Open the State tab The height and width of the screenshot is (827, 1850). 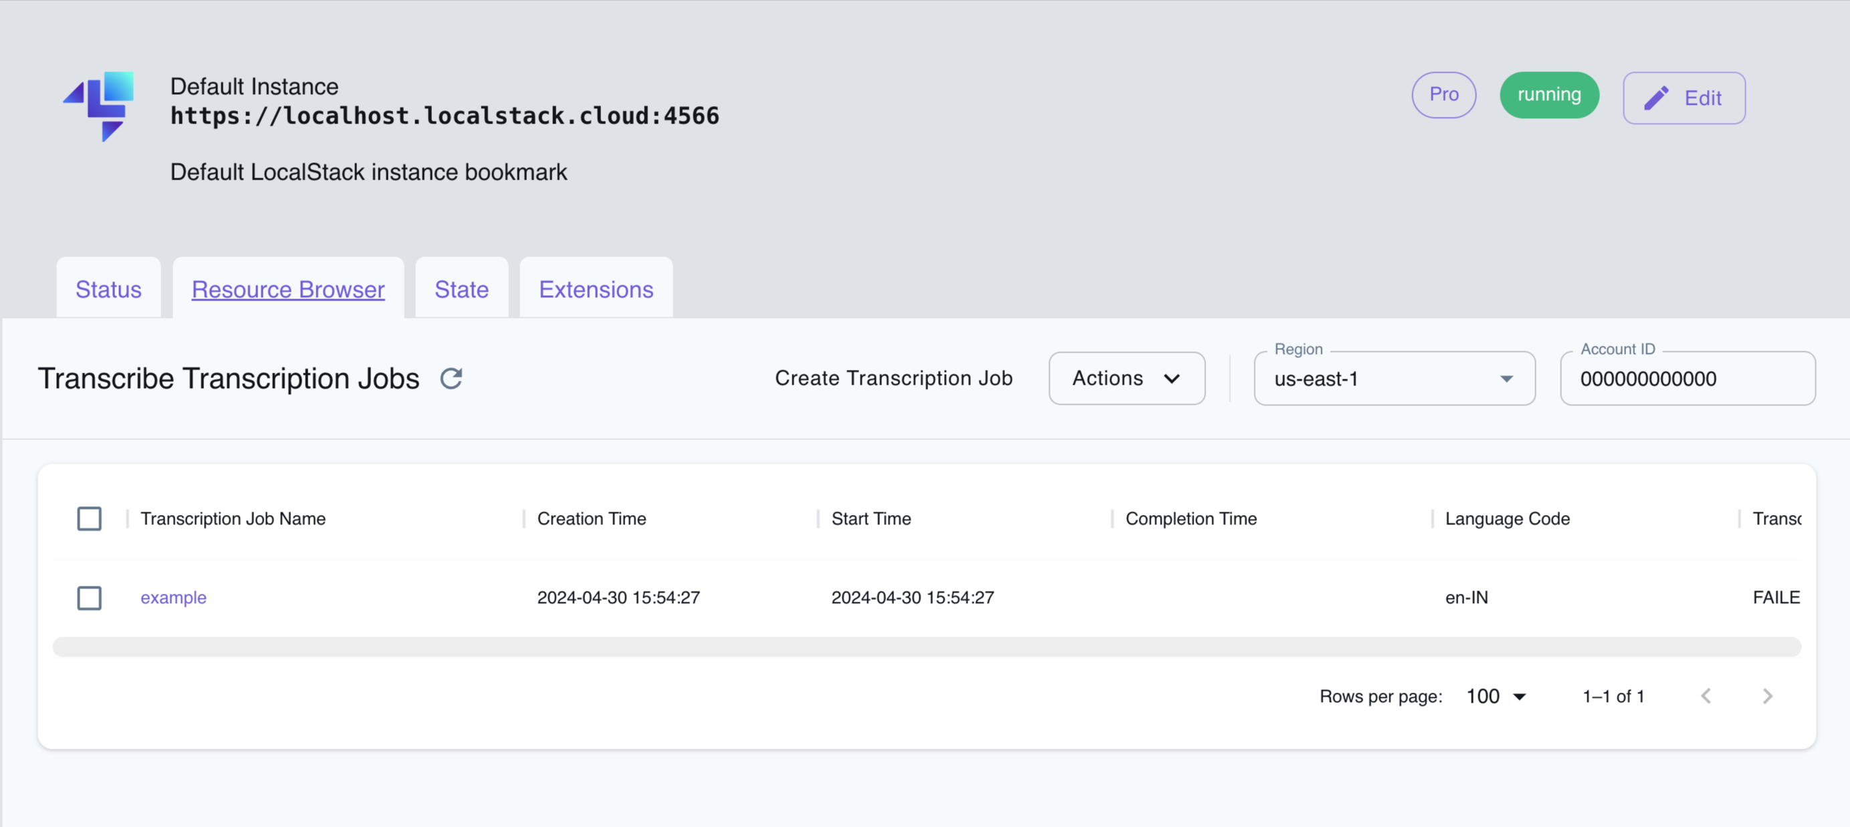[x=461, y=289]
